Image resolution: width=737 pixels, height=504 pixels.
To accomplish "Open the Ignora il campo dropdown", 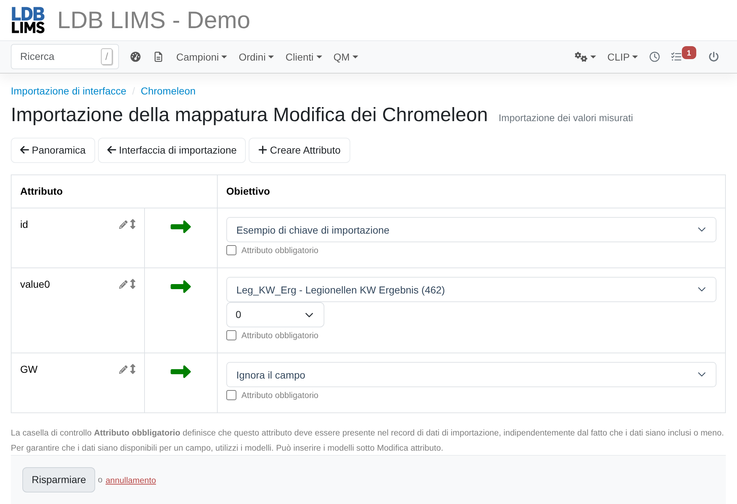I will tap(471, 375).
